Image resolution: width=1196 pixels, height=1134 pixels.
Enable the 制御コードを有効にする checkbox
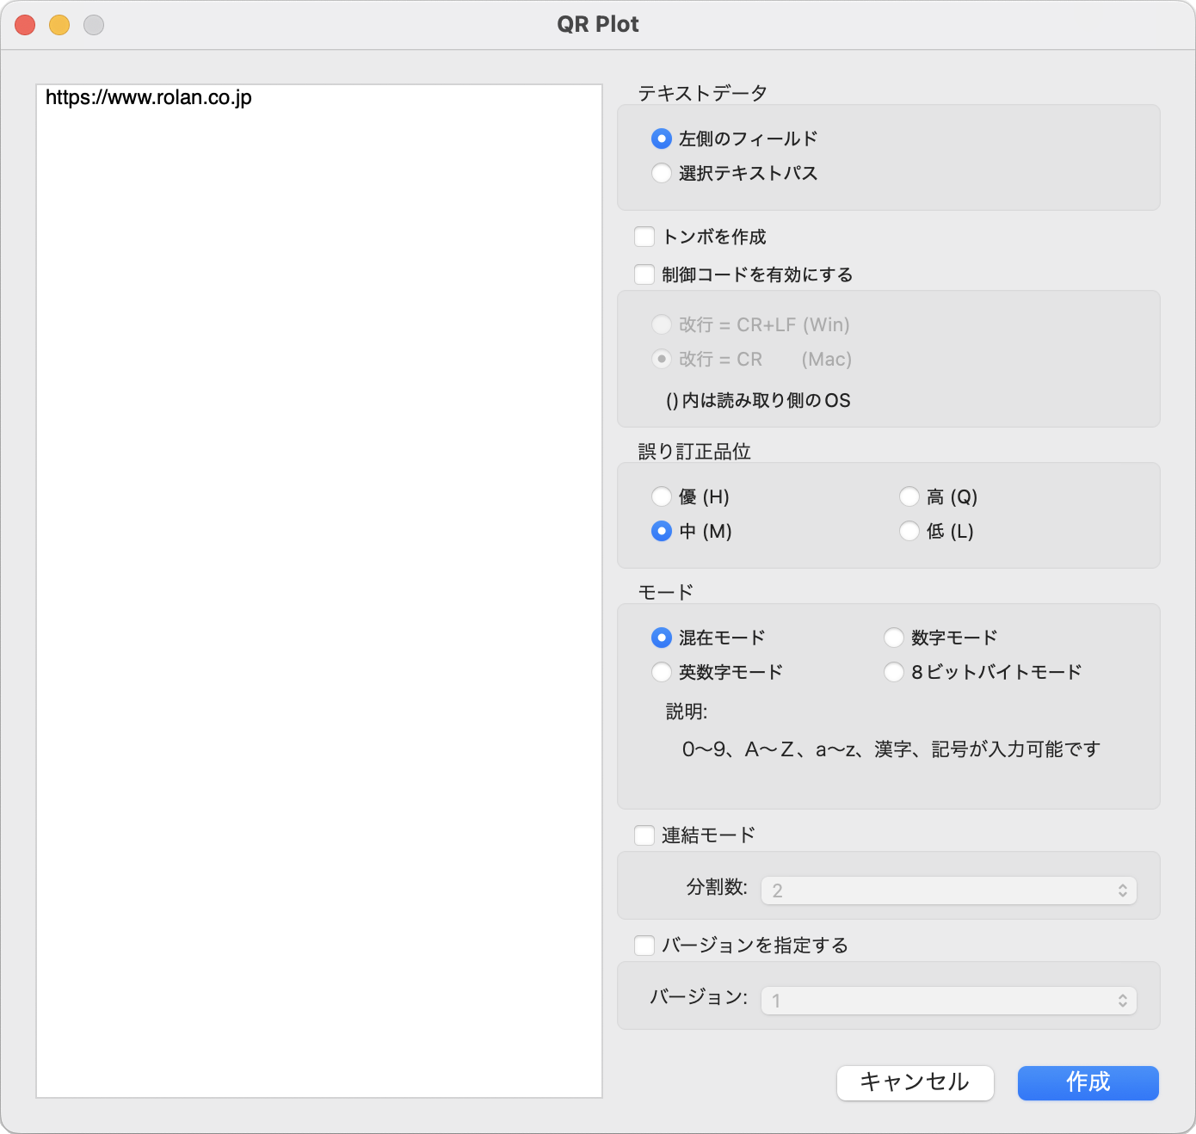tap(644, 274)
